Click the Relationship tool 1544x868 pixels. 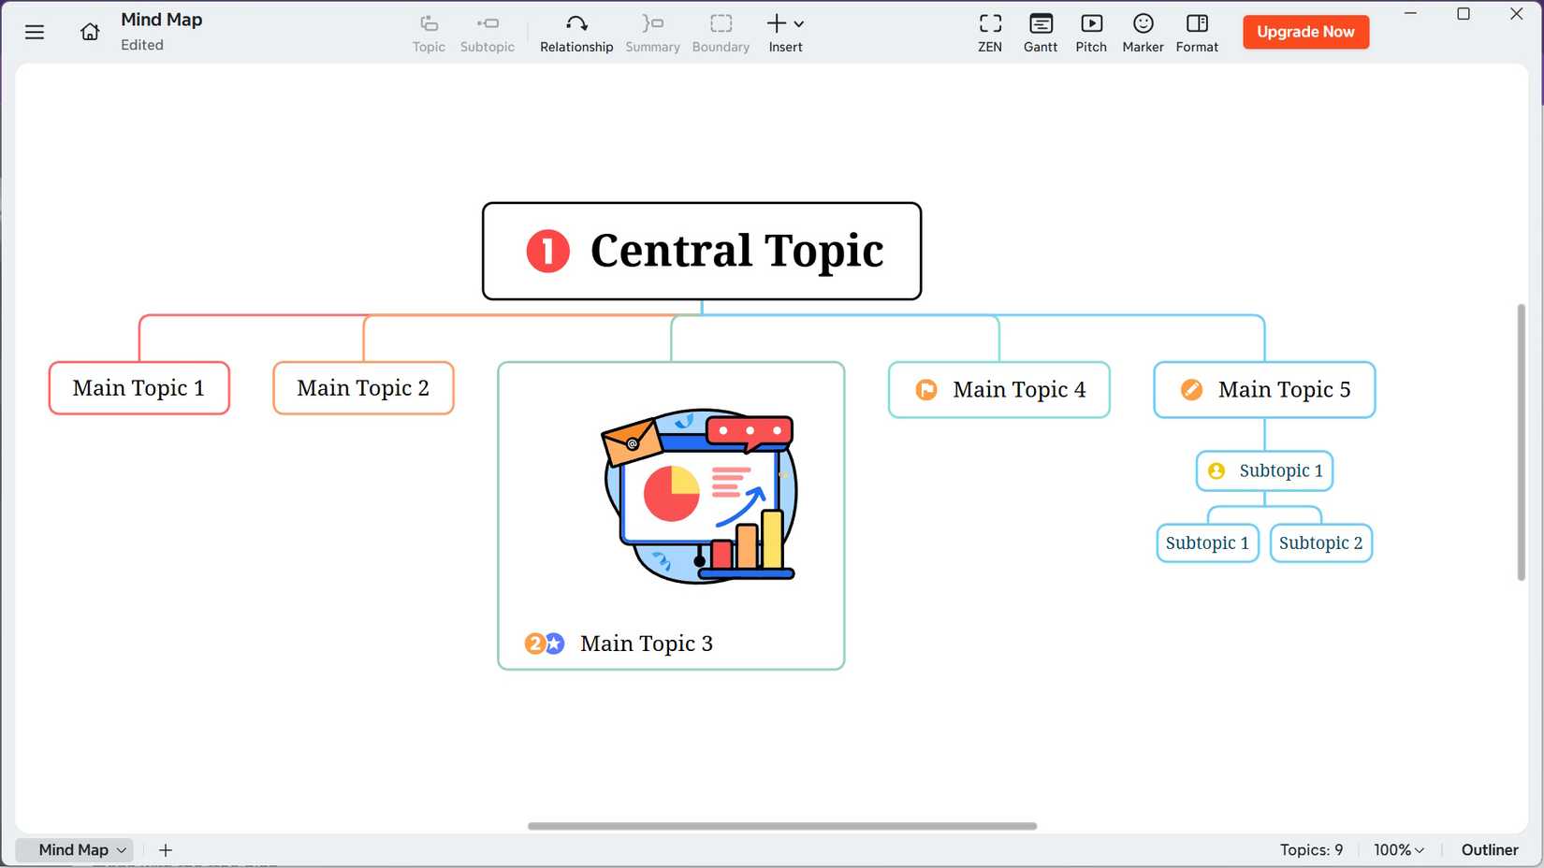click(x=576, y=33)
